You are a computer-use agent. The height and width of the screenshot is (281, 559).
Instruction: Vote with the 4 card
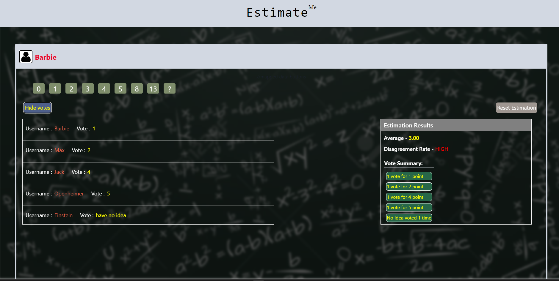pos(104,89)
